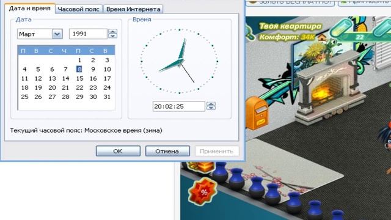
Task: Increase the time with up spinner
Action: coord(211,104)
